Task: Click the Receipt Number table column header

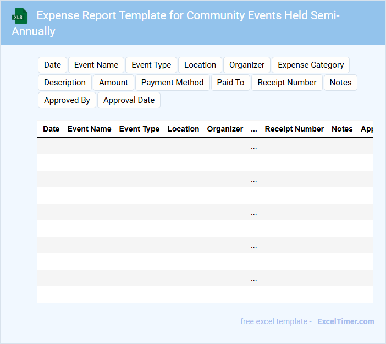Action: [x=294, y=129]
